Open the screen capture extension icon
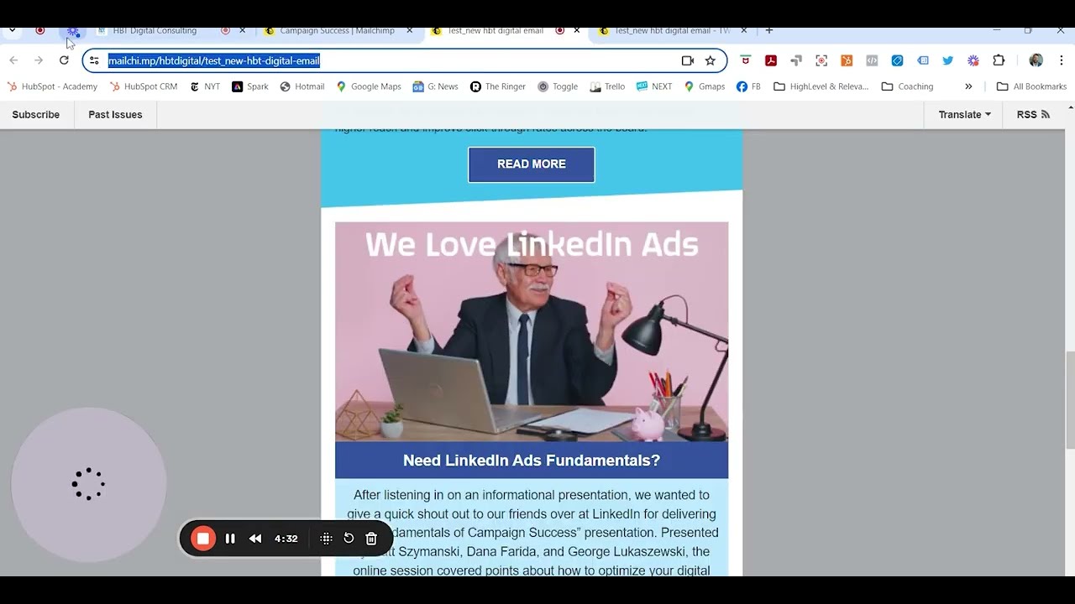 pos(821,60)
